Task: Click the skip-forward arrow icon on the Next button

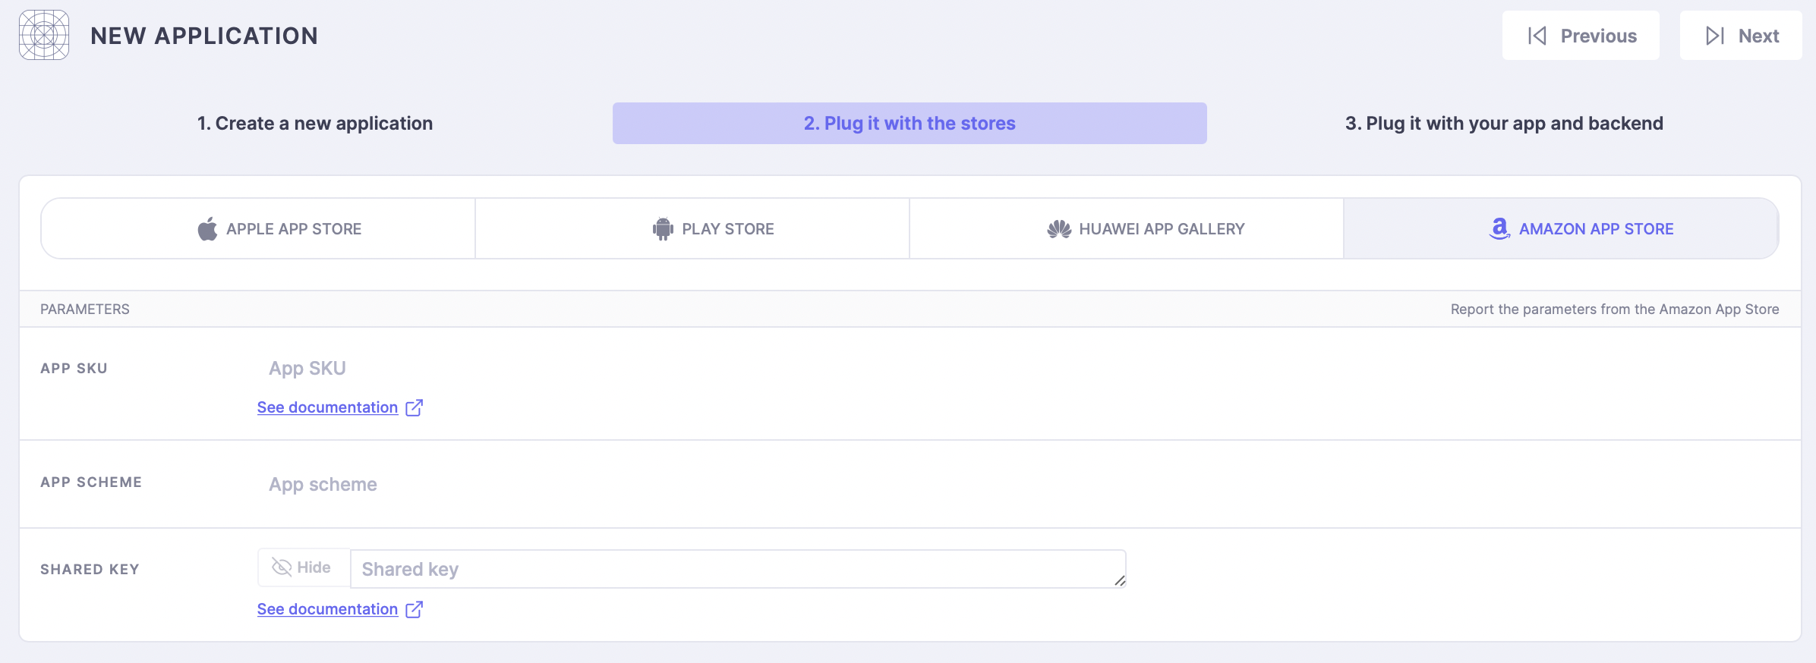Action: coord(1715,36)
